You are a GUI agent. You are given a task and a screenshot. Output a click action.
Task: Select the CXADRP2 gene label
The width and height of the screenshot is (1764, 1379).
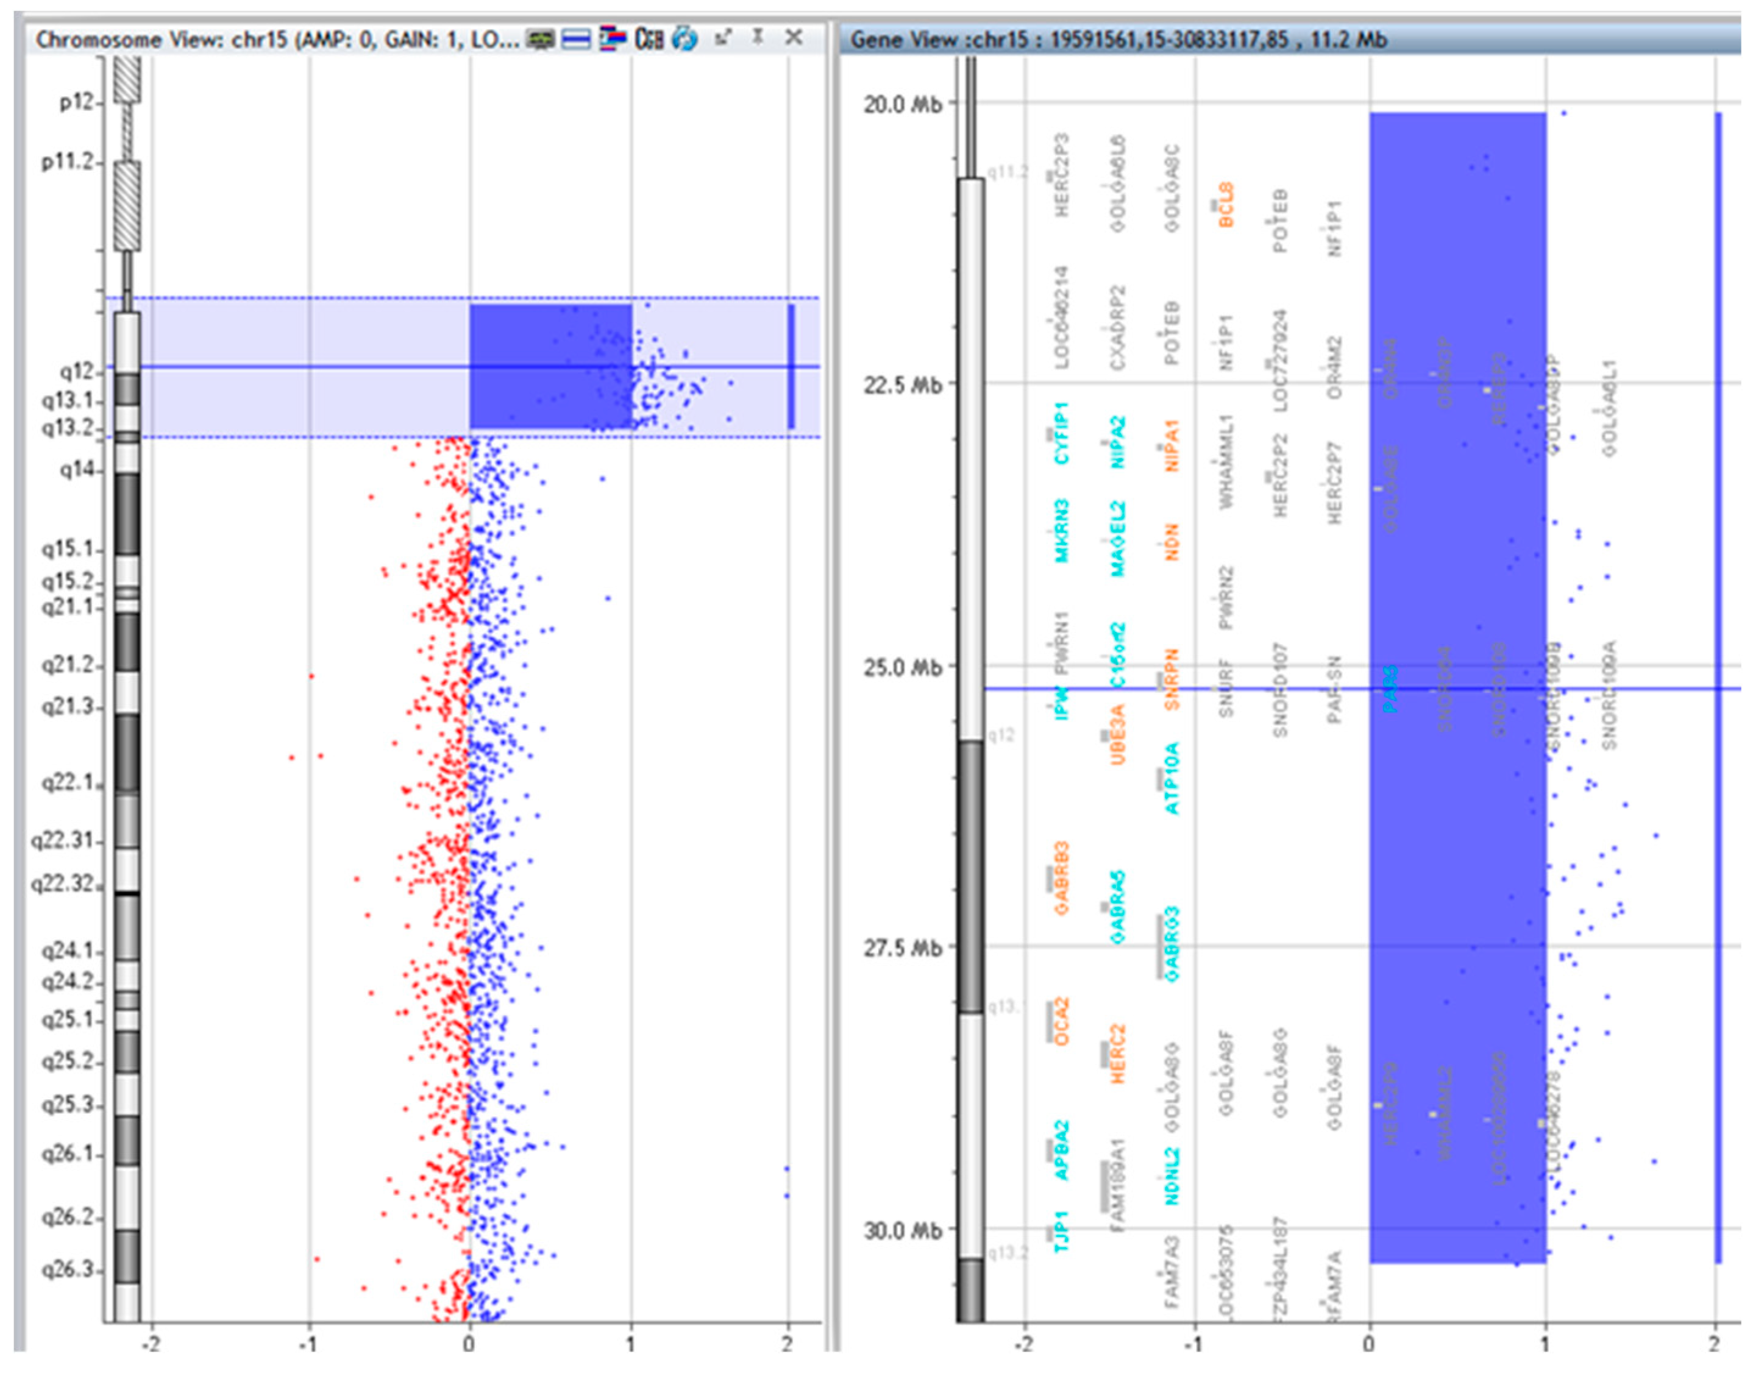1117,328
